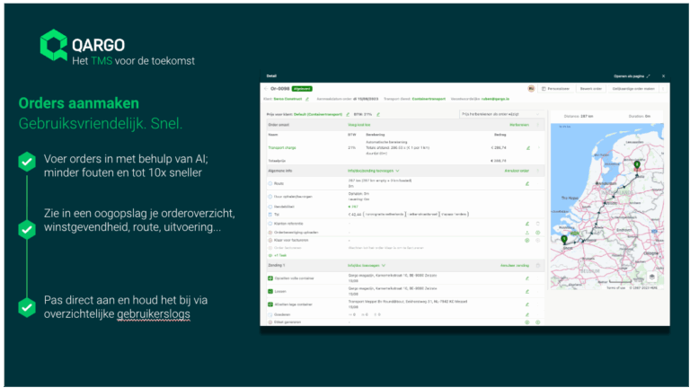This screenshot has height=388, width=690.
Task: Toggle the Opzetten volle container checkbox
Action: pyautogui.click(x=270, y=279)
